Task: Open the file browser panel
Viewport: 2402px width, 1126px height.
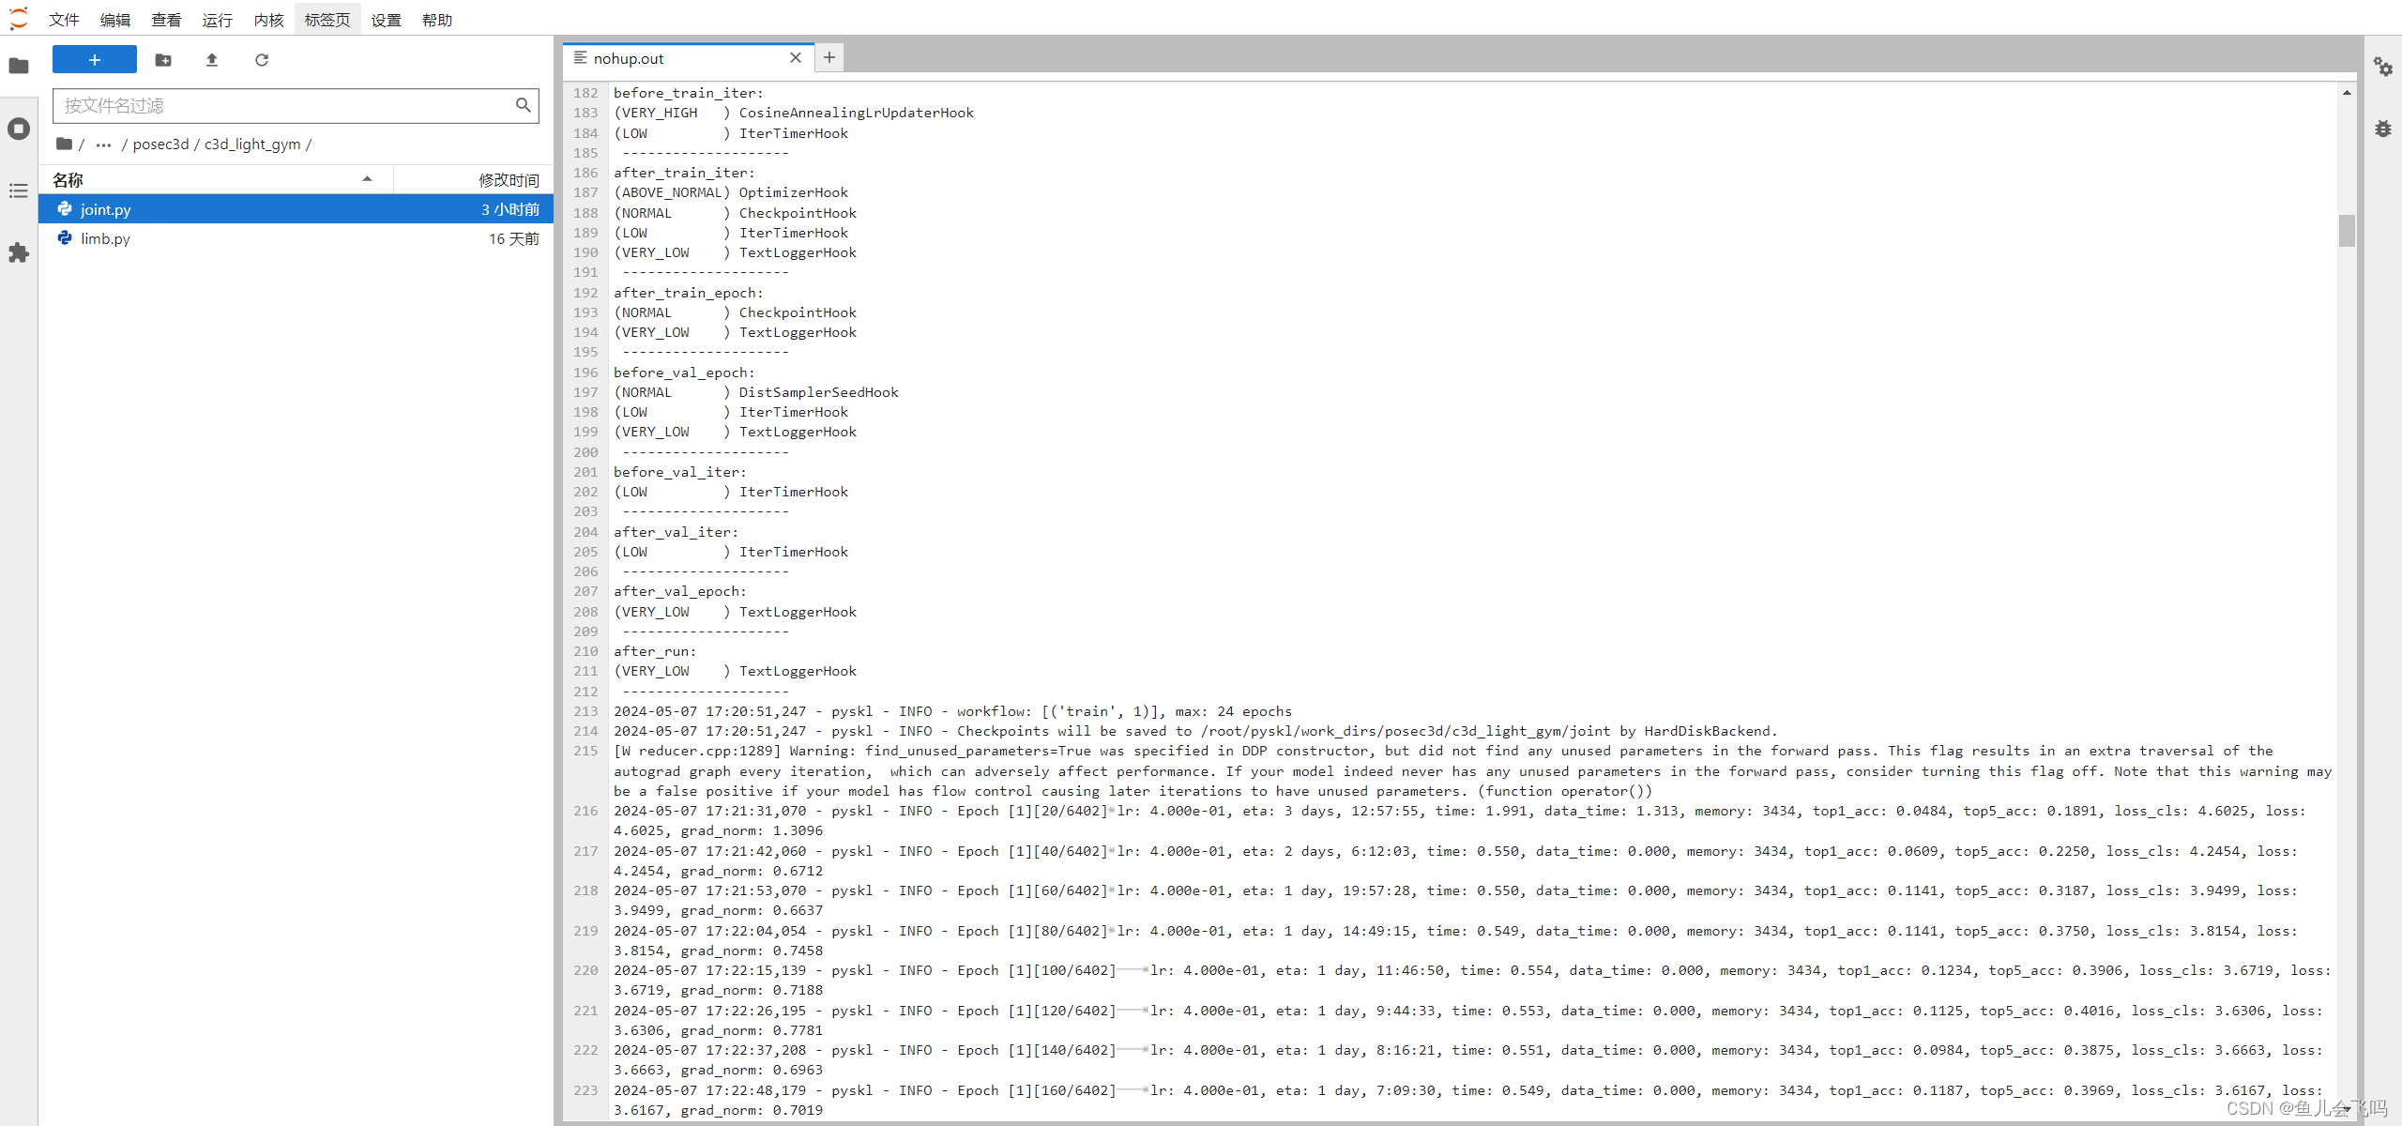Action: pos(19,66)
